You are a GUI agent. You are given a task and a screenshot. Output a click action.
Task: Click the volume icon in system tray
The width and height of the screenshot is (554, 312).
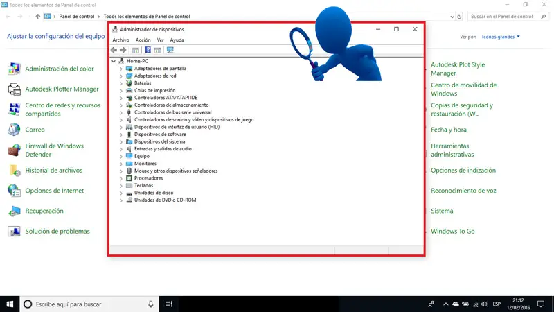pos(484,304)
